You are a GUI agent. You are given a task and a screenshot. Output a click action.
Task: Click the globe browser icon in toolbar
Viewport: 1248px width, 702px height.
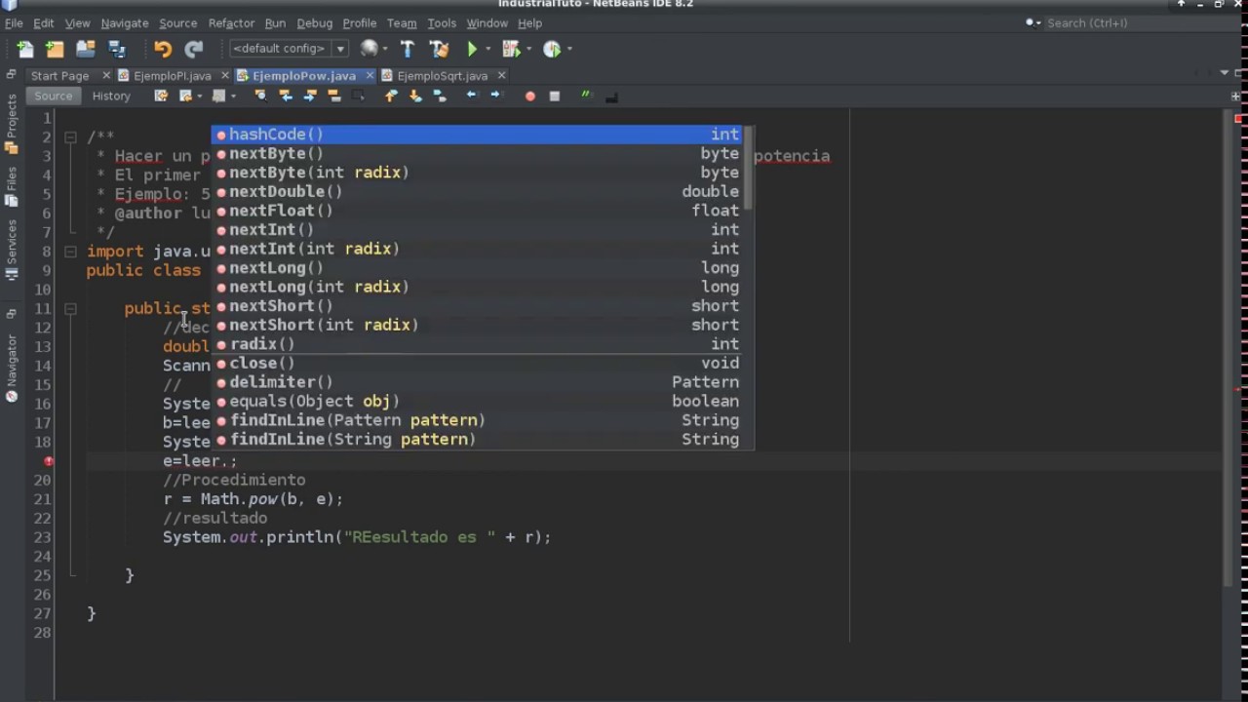click(369, 49)
